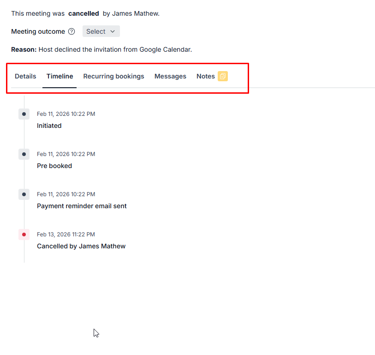Click the Pre booked event dot marker
The width and height of the screenshot is (375, 355).
pos(24,154)
